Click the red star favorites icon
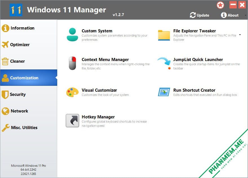 [220, 5]
